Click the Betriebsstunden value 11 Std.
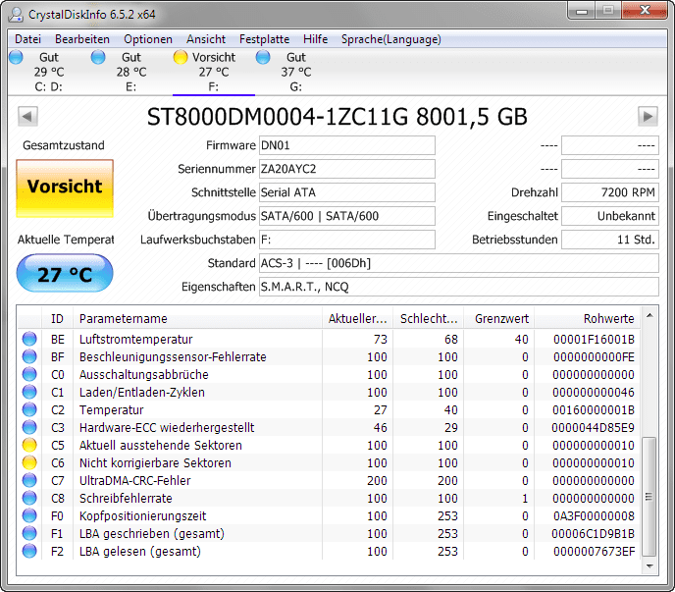 [x=610, y=240]
